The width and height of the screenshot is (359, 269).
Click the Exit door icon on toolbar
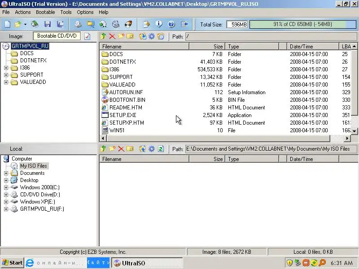[x=184, y=24]
